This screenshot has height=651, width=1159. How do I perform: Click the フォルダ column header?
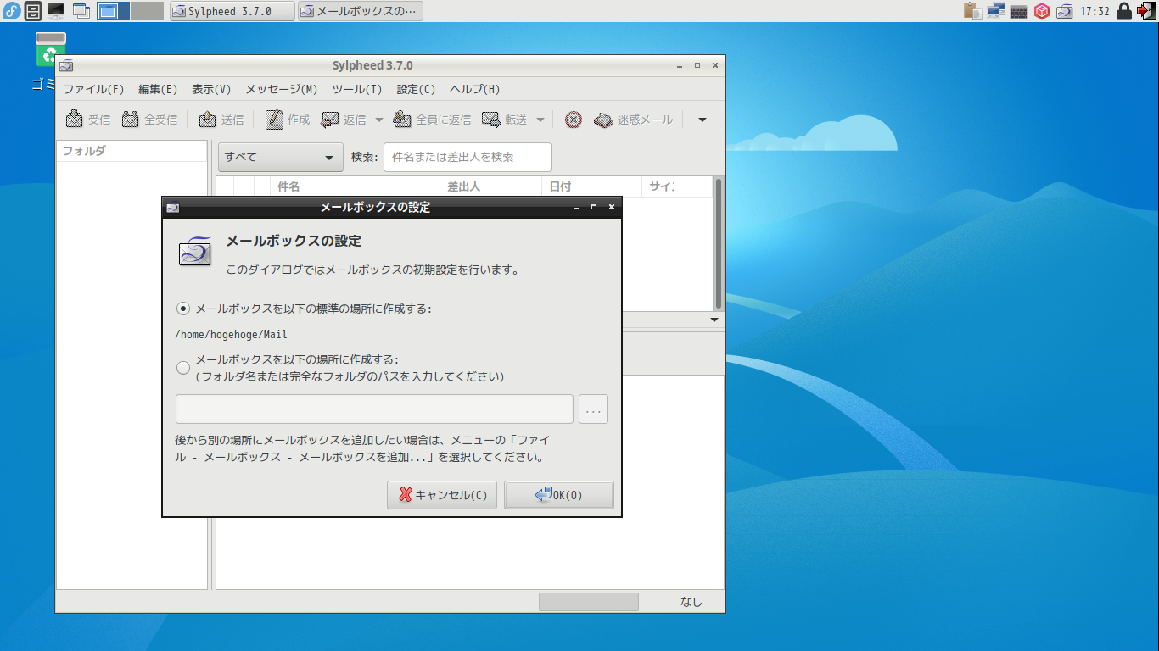pos(132,151)
